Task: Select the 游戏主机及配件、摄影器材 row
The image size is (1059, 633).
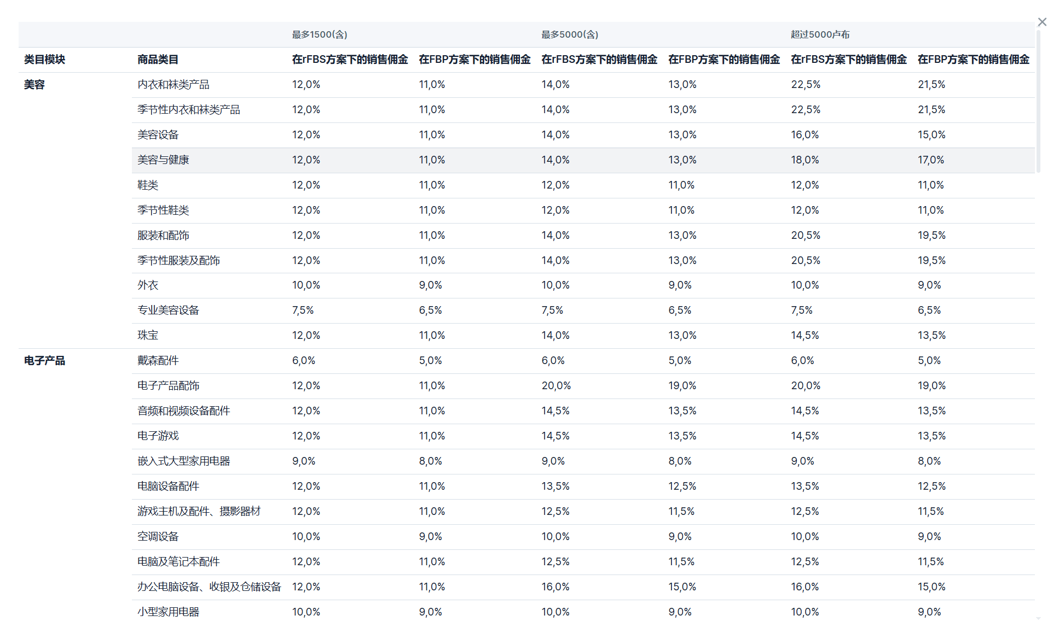Action: [199, 512]
